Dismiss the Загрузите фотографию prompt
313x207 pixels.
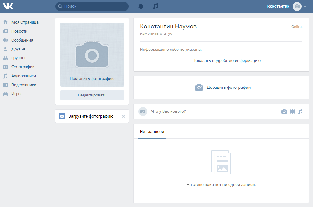(x=124, y=116)
